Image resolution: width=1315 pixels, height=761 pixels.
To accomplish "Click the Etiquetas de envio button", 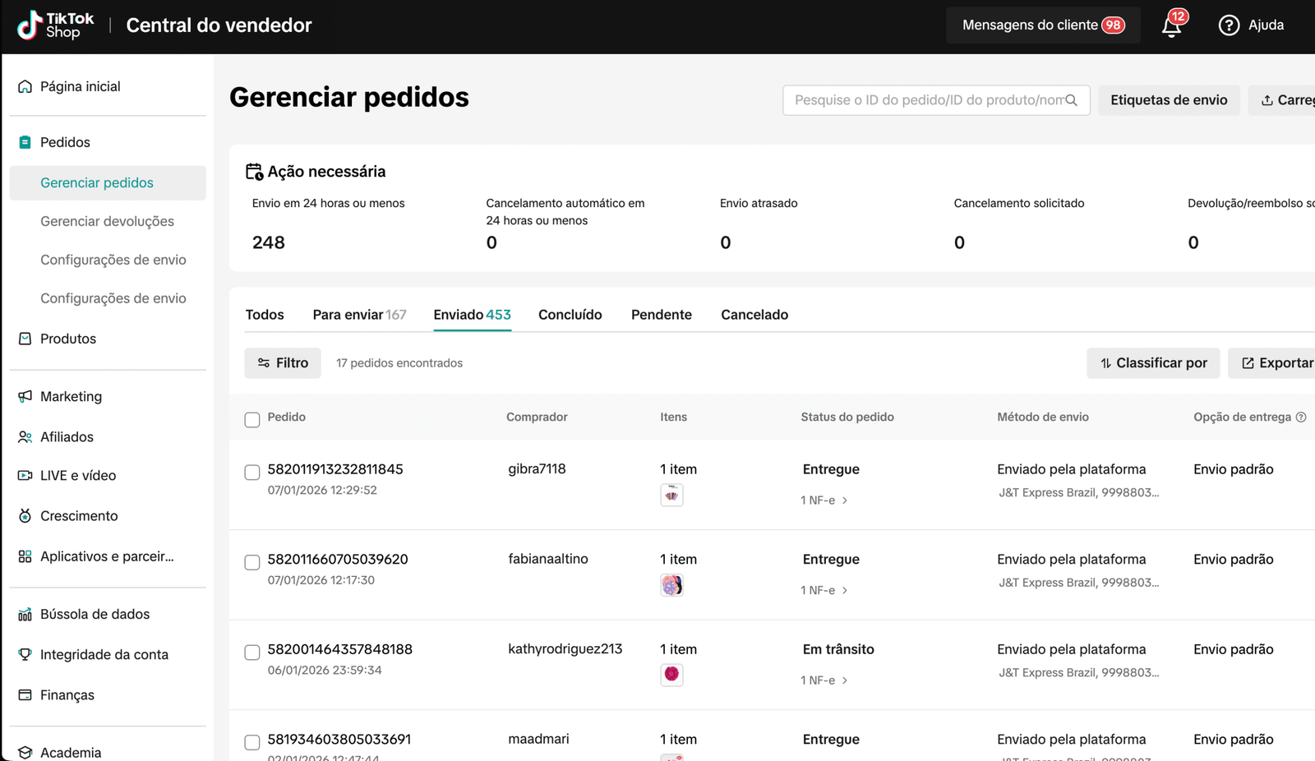I will click(1168, 100).
